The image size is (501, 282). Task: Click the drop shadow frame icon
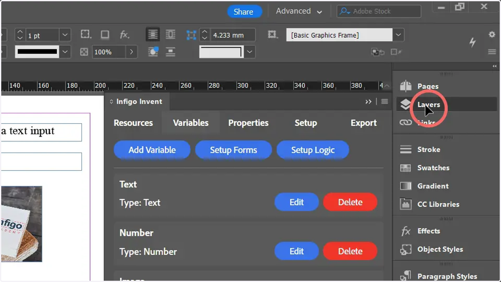click(105, 35)
